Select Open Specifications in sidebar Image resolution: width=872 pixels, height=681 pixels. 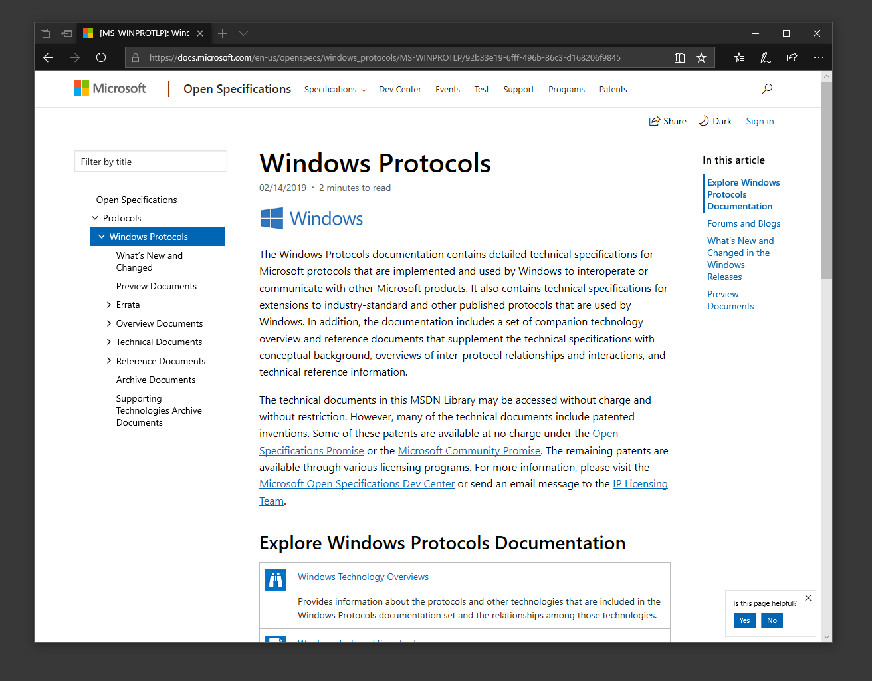coord(136,200)
